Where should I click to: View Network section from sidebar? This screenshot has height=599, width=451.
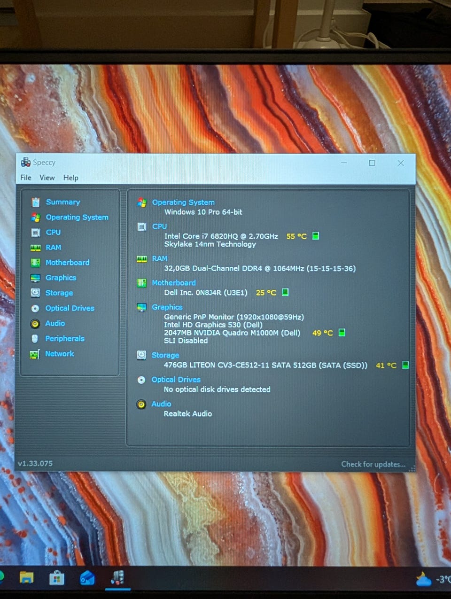click(x=60, y=354)
